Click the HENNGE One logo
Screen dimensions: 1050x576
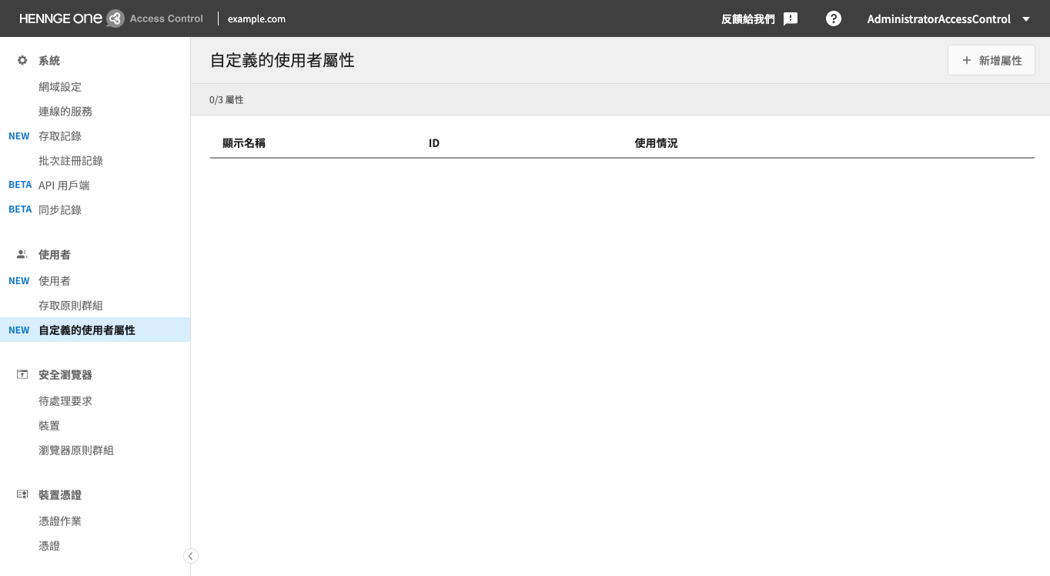coord(111,18)
